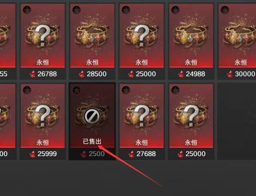
Task: Click the star badge on the sold-out card
Action: pyautogui.click(x=76, y=90)
